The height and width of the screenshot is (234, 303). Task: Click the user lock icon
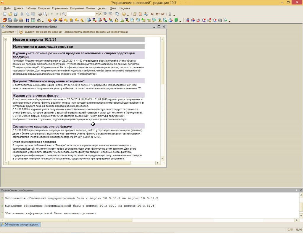(146, 14)
